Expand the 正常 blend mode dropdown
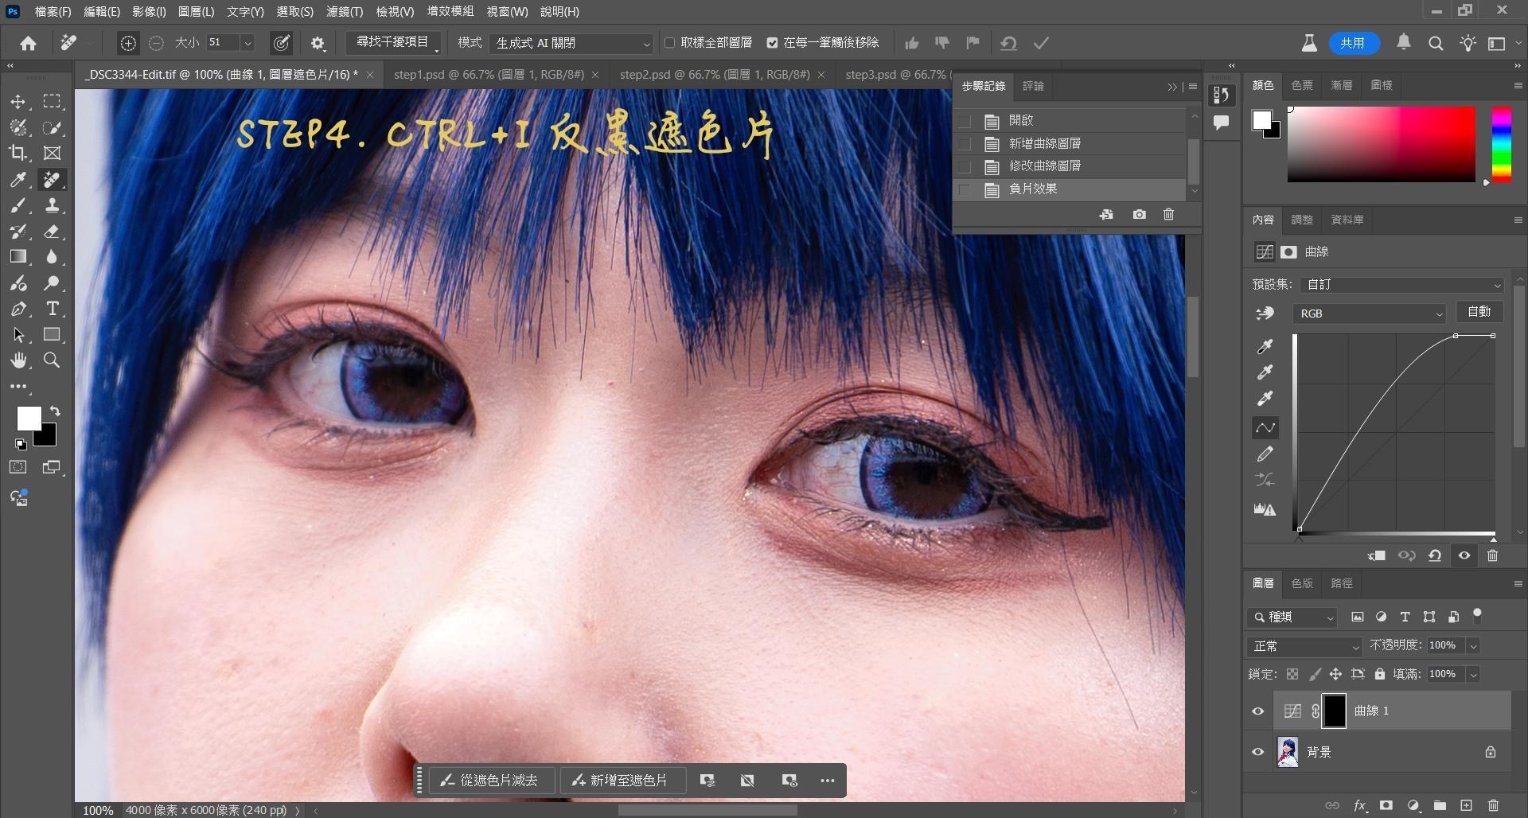Image resolution: width=1528 pixels, height=818 pixels. pos(1305,646)
